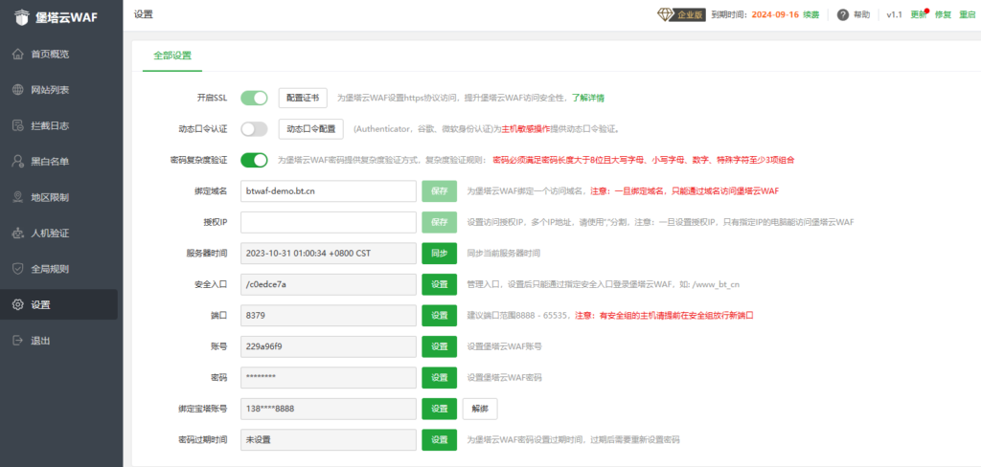Click the gear icon beside 设置

(x=18, y=305)
